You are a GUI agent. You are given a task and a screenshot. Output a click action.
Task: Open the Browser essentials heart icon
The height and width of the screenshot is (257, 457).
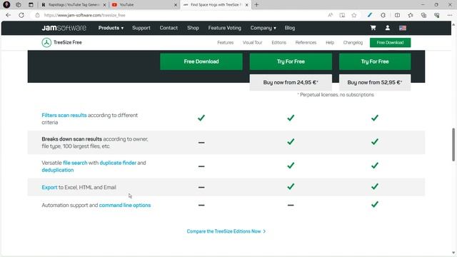pos(436,15)
